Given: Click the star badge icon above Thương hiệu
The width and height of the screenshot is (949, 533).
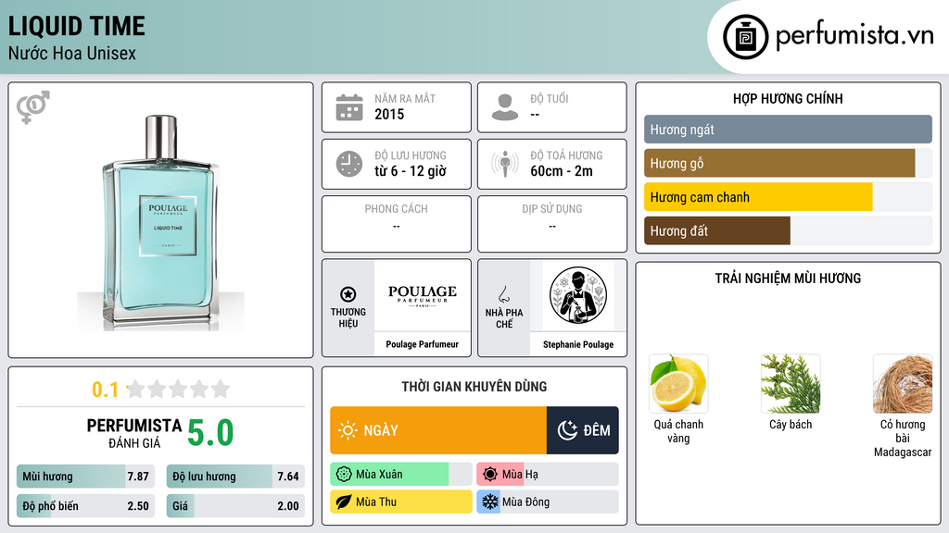Looking at the screenshot, I should click(x=348, y=294).
